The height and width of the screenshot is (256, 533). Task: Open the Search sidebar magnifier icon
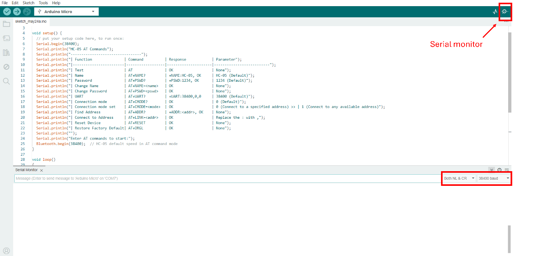click(x=7, y=81)
